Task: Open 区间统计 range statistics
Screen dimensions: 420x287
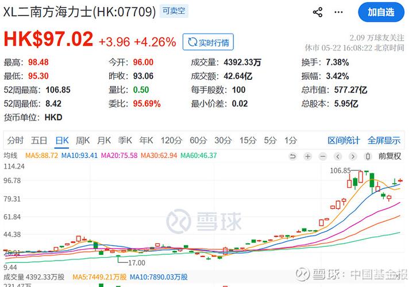Action: (344, 141)
